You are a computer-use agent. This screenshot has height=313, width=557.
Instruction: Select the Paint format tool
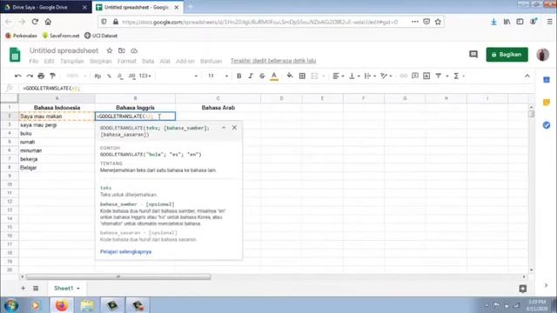click(x=52, y=76)
